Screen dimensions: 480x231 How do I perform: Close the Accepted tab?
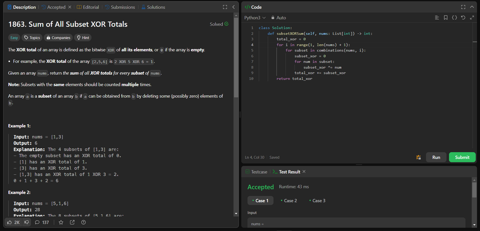pyautogui.click(x=70, y=7)
